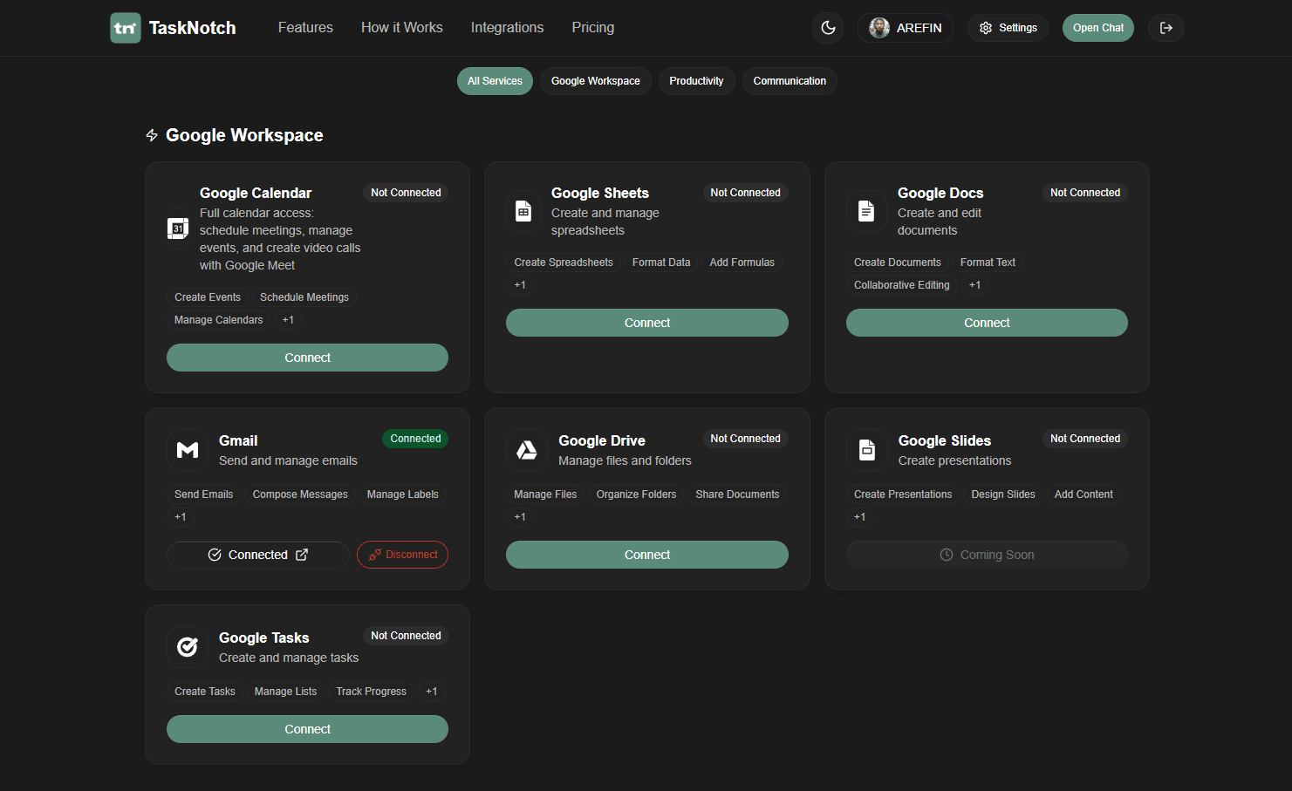Connect the Google Tasks service
This screenshot has width=1292, height=791.
coord(307,729)
